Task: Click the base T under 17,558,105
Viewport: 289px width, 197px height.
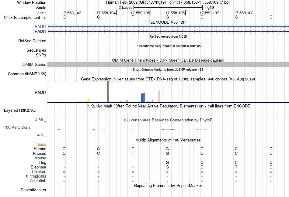Action: 133,17
